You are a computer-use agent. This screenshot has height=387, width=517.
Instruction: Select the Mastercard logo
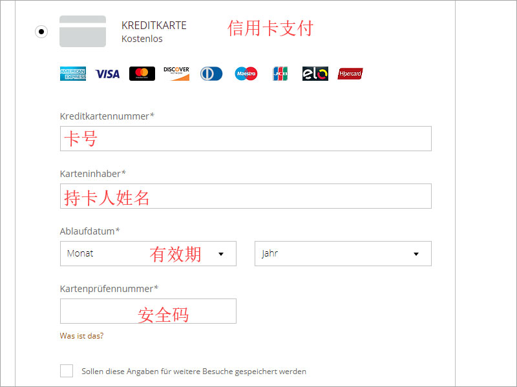coord(142,74)
